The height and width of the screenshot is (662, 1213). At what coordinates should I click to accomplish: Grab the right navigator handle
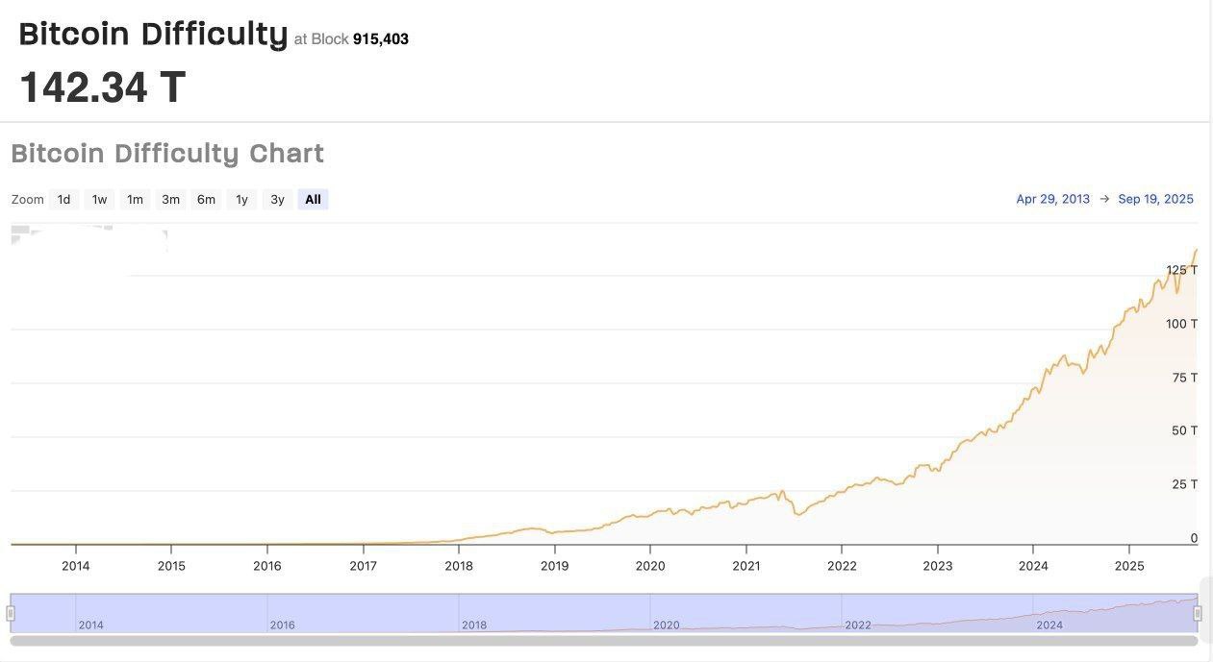tap(1198, 613)
